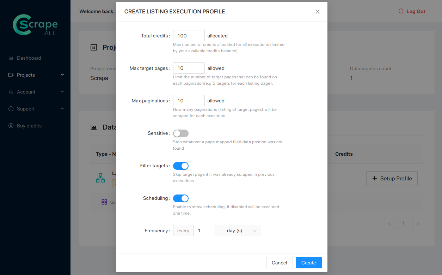
Task: Click the Cancel button
Action: coord(279,263)
